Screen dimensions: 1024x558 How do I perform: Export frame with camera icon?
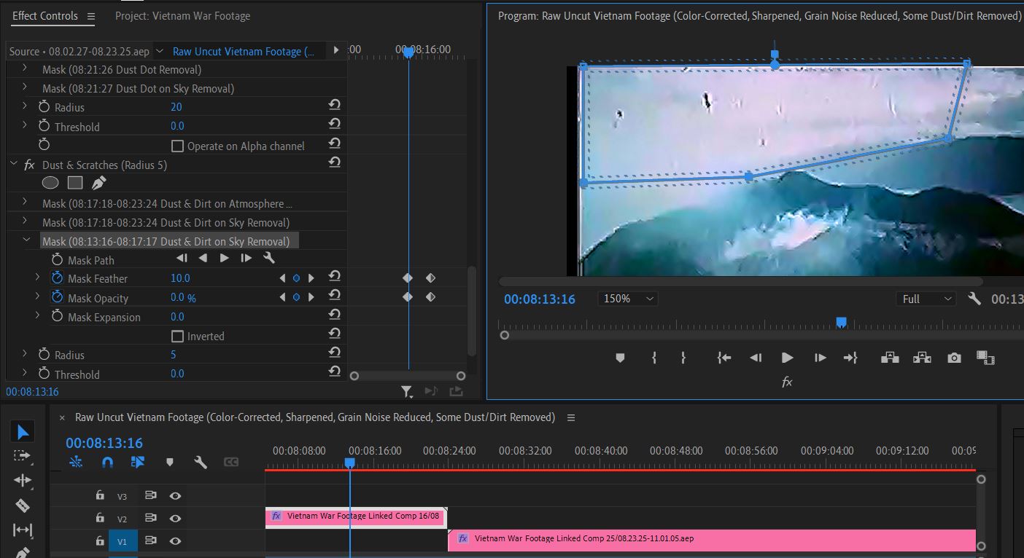pyautogui.click(x=954, y=358)
